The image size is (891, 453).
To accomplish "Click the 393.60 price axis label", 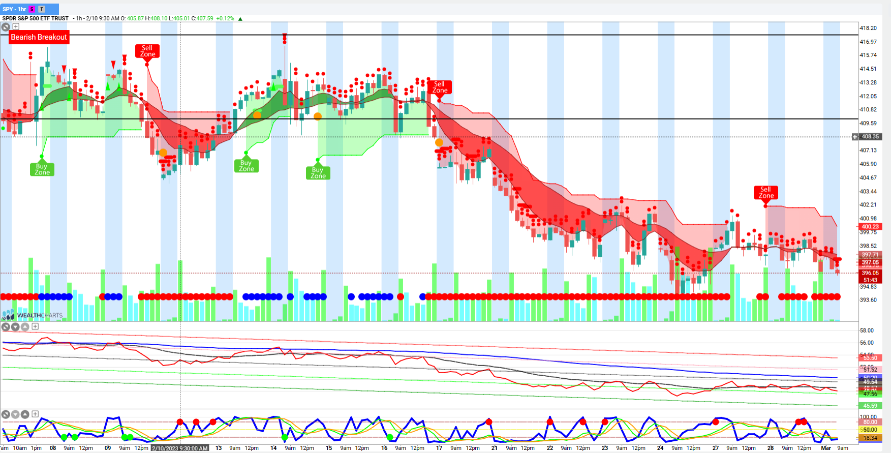I will tap(868, 299).
